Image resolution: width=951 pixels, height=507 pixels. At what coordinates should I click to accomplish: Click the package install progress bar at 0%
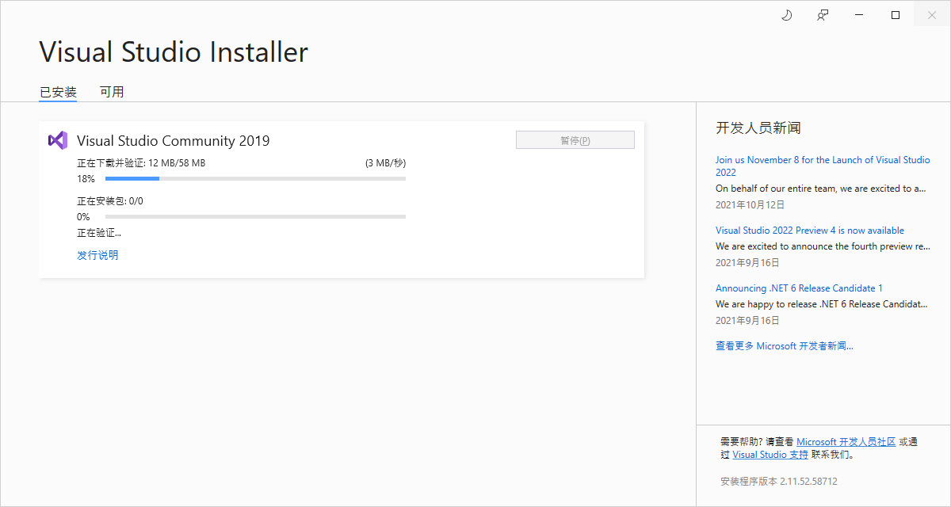[255, 217]
